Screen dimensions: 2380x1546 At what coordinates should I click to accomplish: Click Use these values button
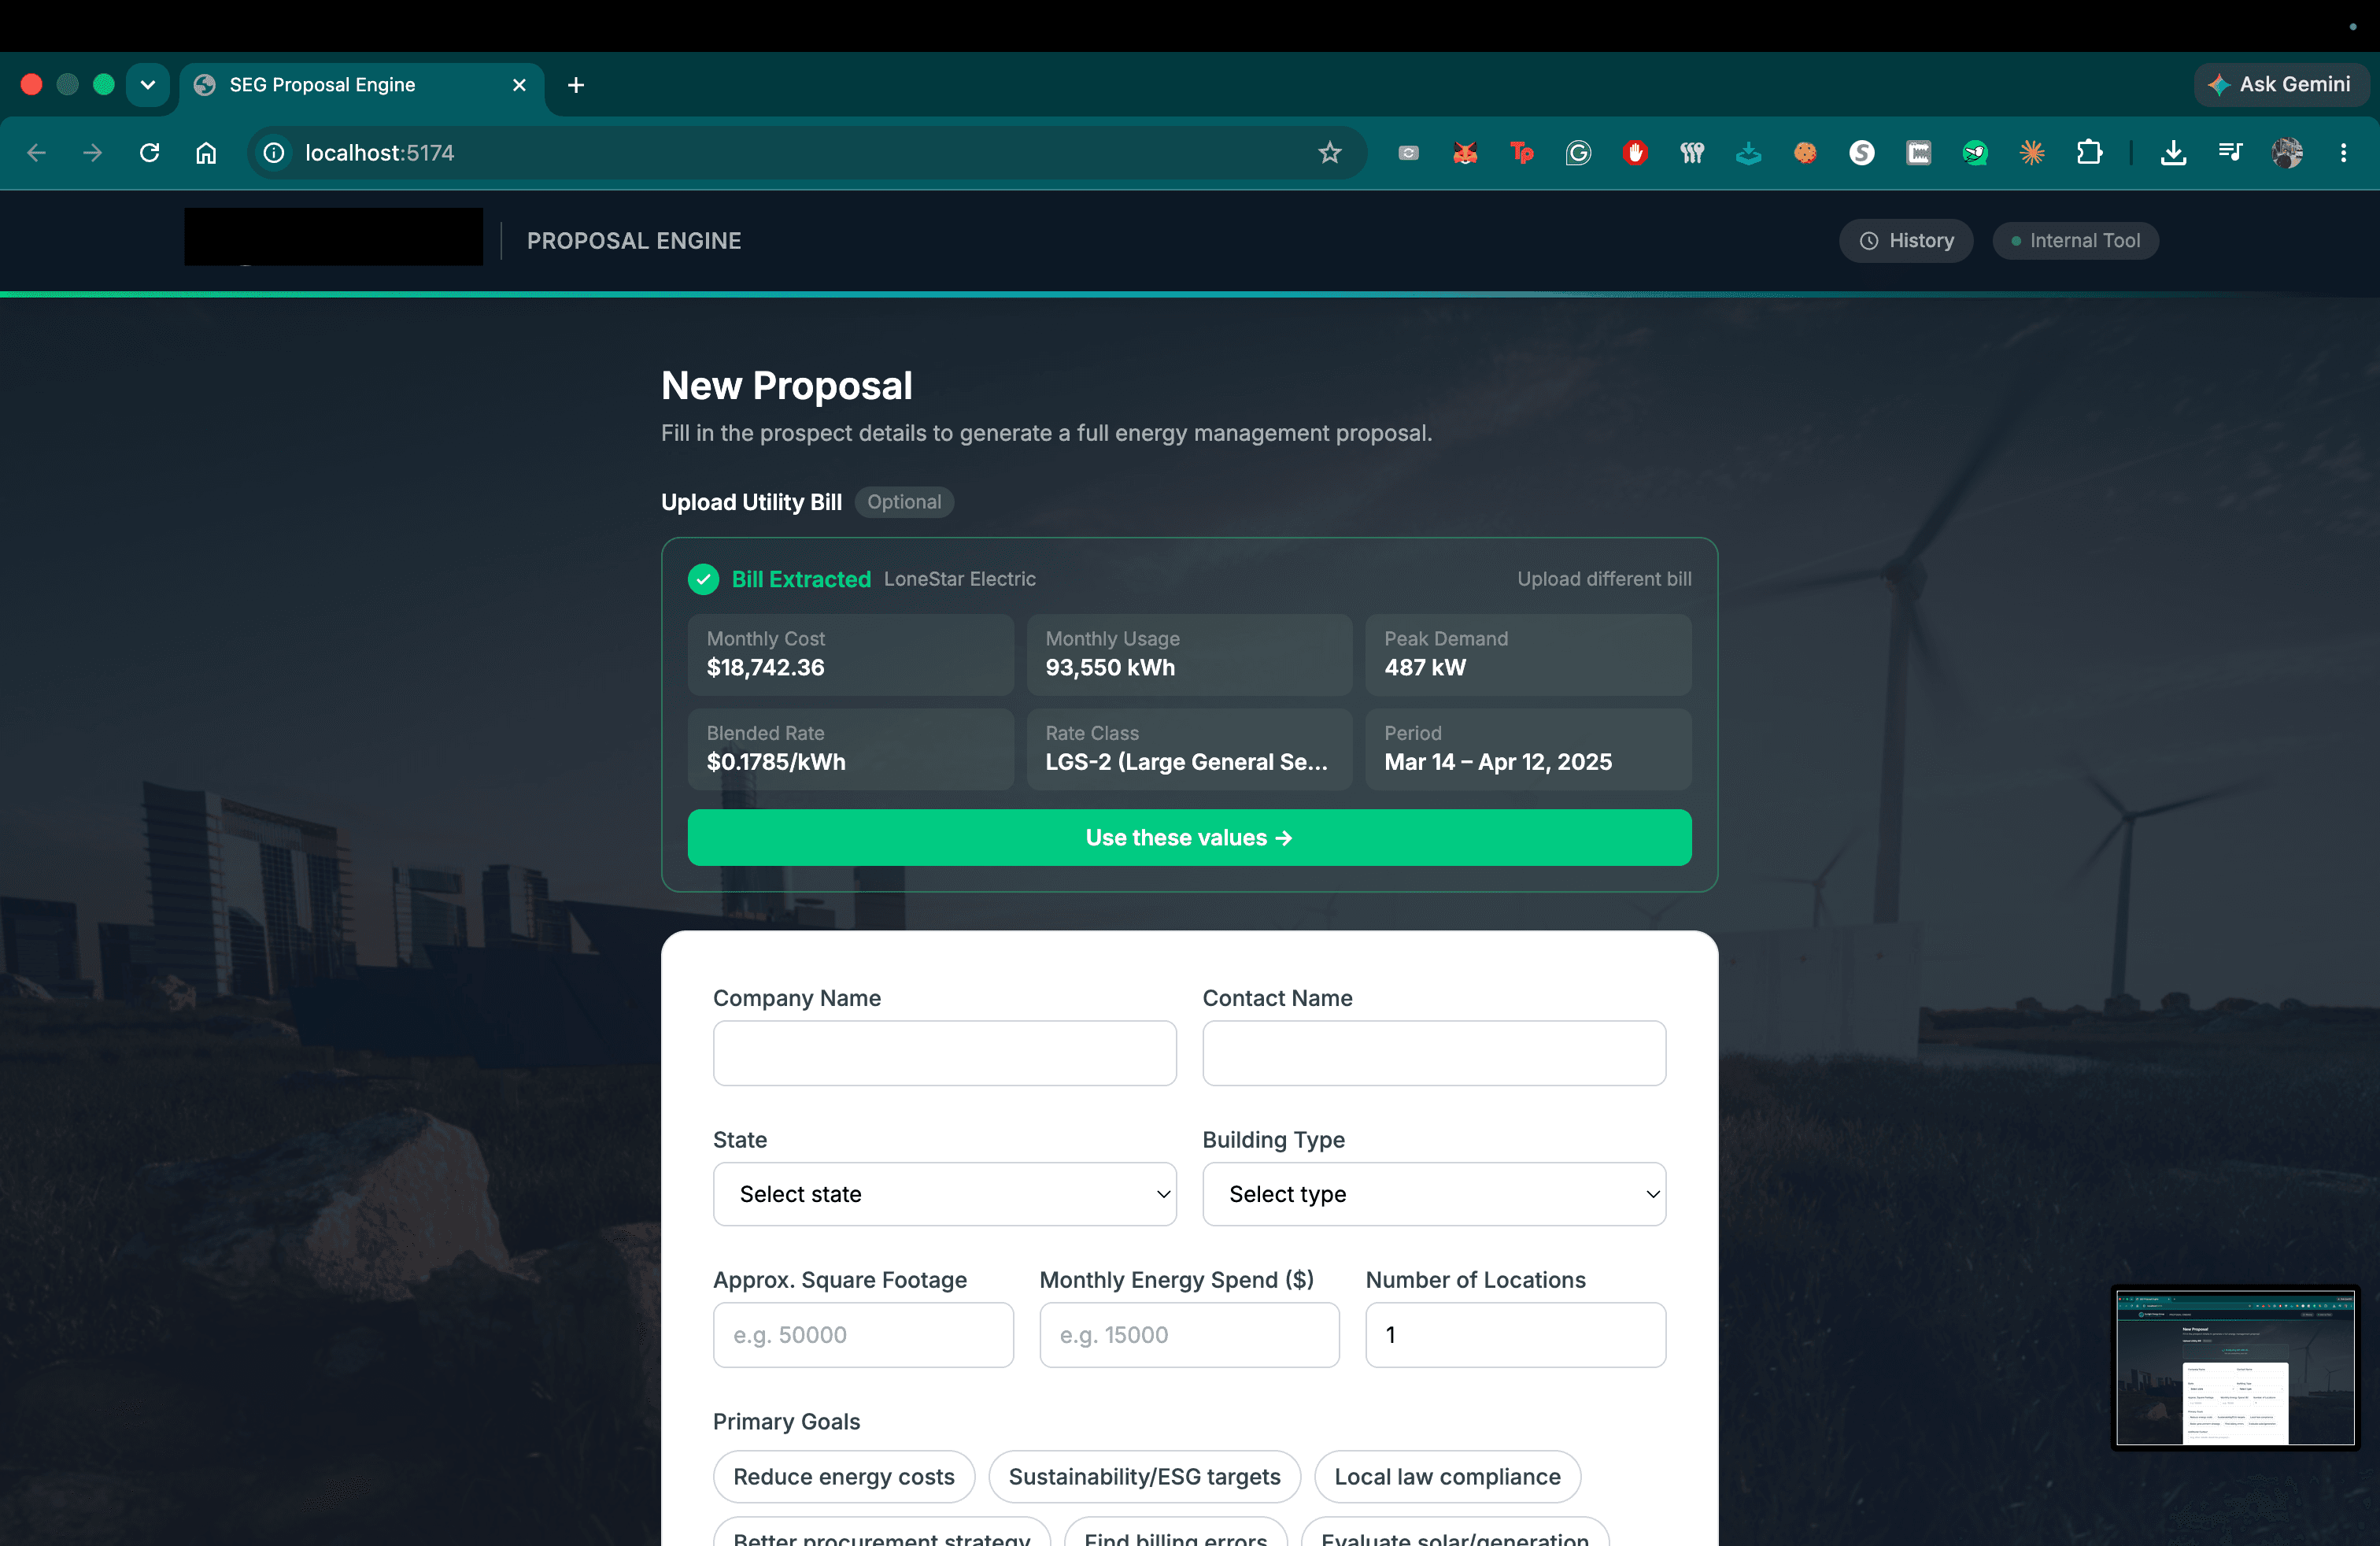[1189, 838]
